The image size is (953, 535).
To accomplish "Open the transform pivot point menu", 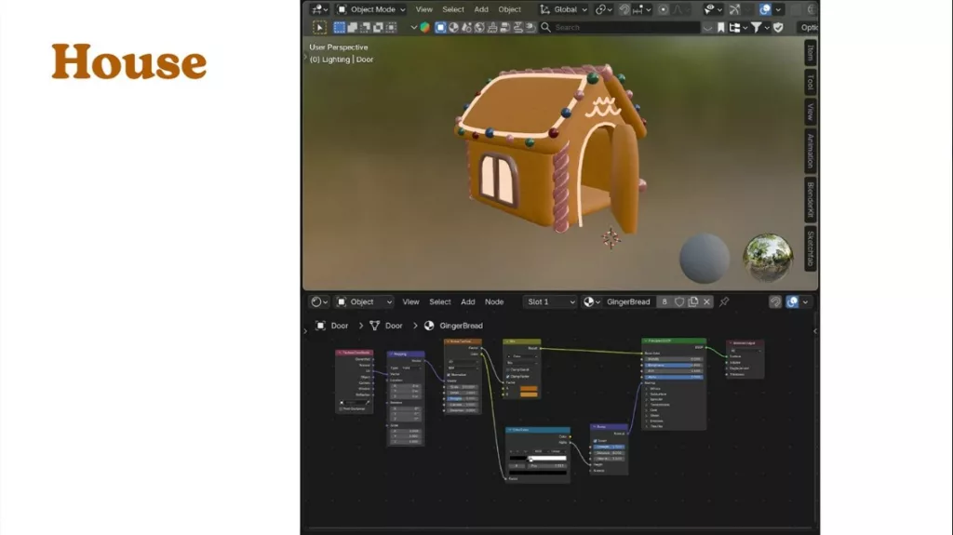I will pos(603,9).
